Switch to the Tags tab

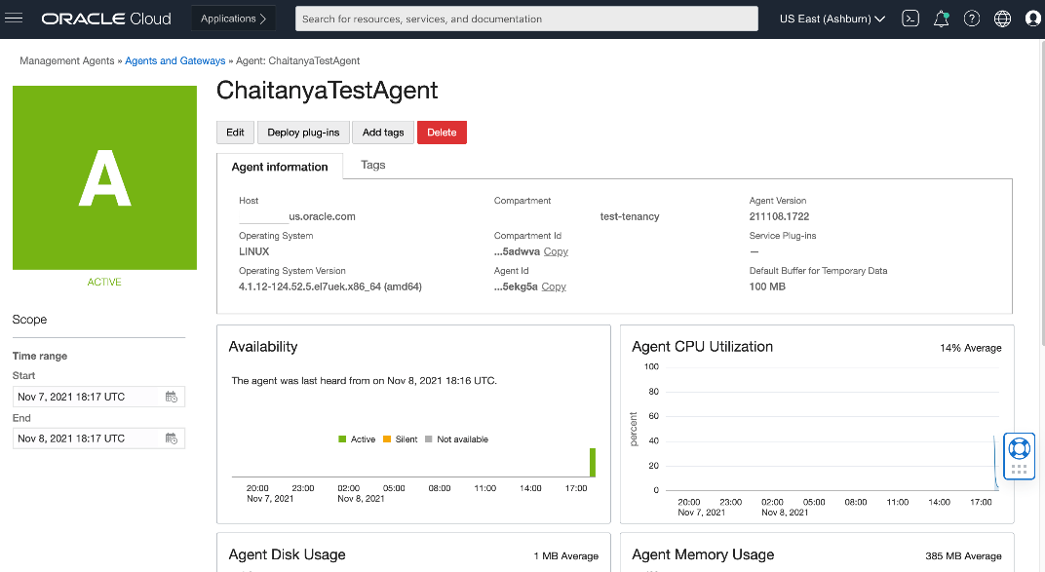click(373, 165)
